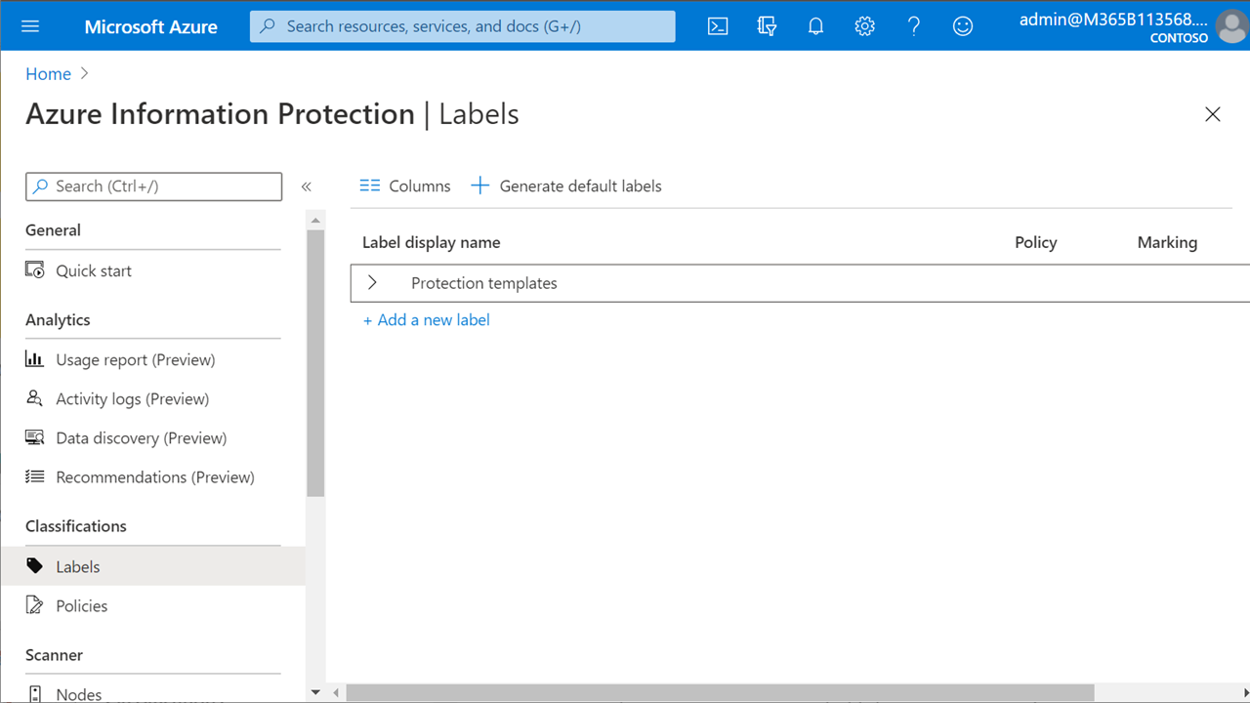This screenshot has height=703, width=1250.
Task: Click the Quick start icon
Action: click(x=35, y=270)
